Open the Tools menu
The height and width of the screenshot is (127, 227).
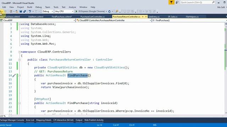(x=56, y=7)
